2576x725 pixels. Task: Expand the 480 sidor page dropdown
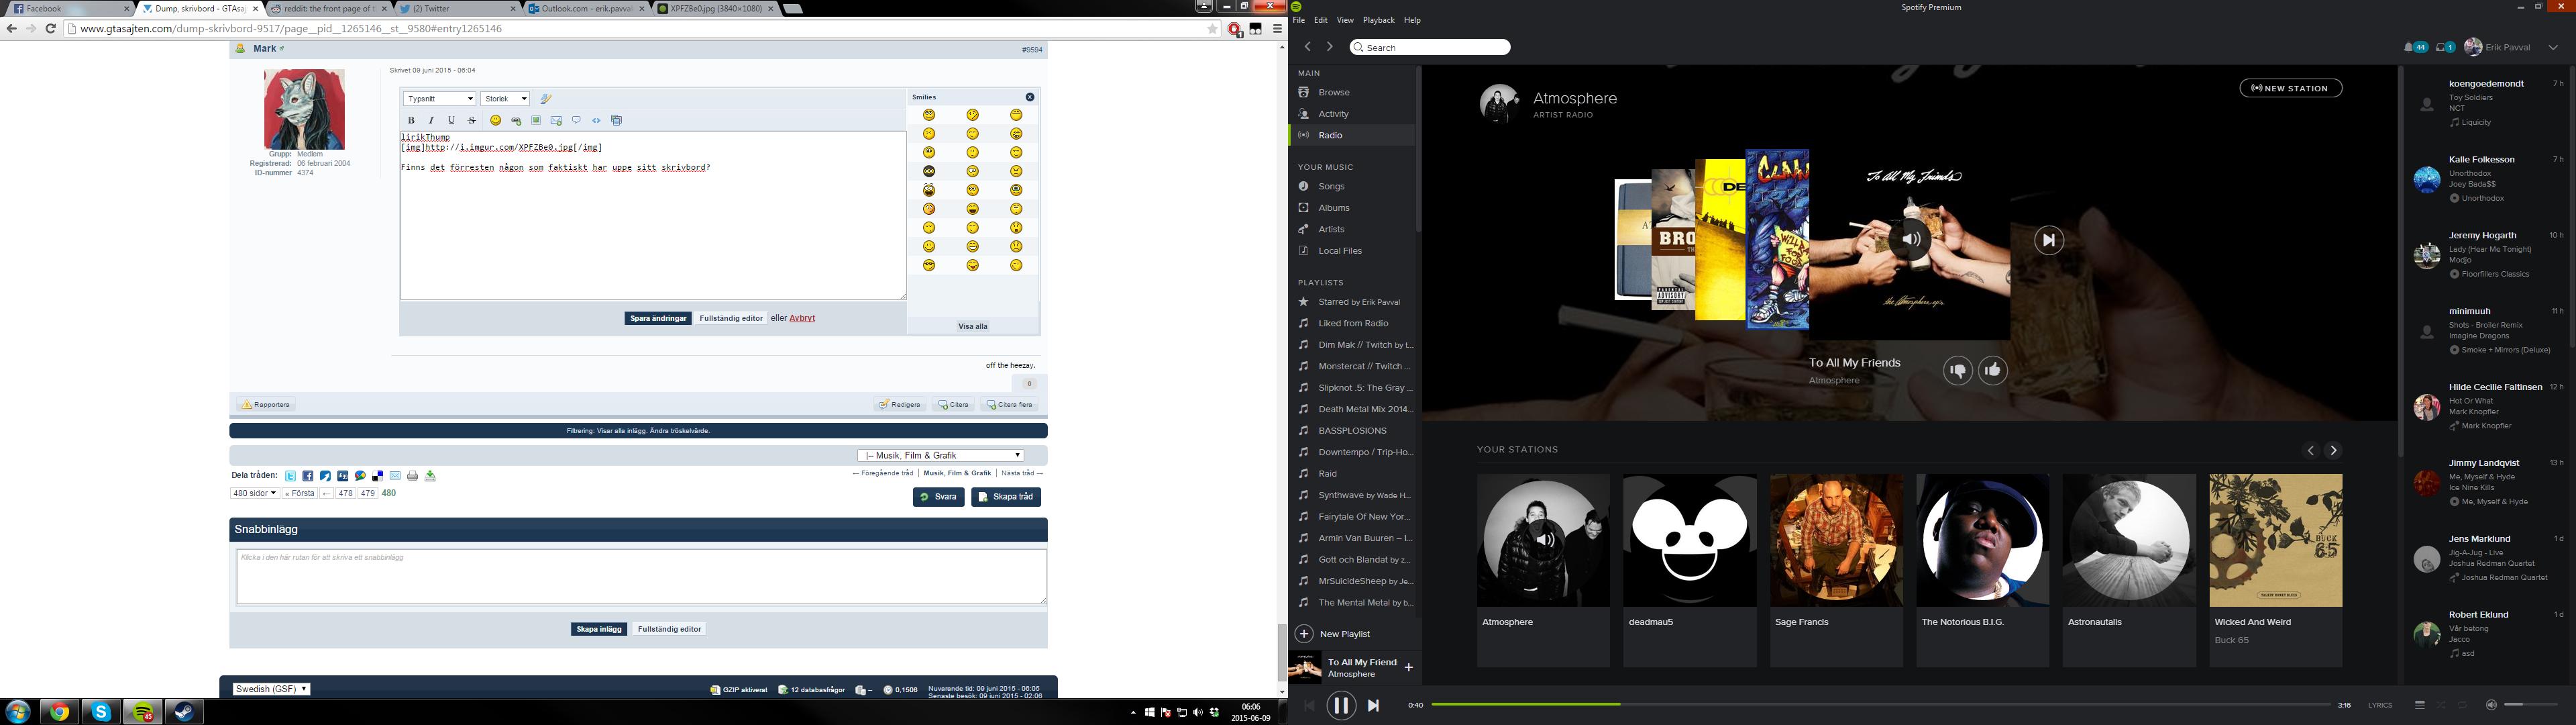[254, 493]
